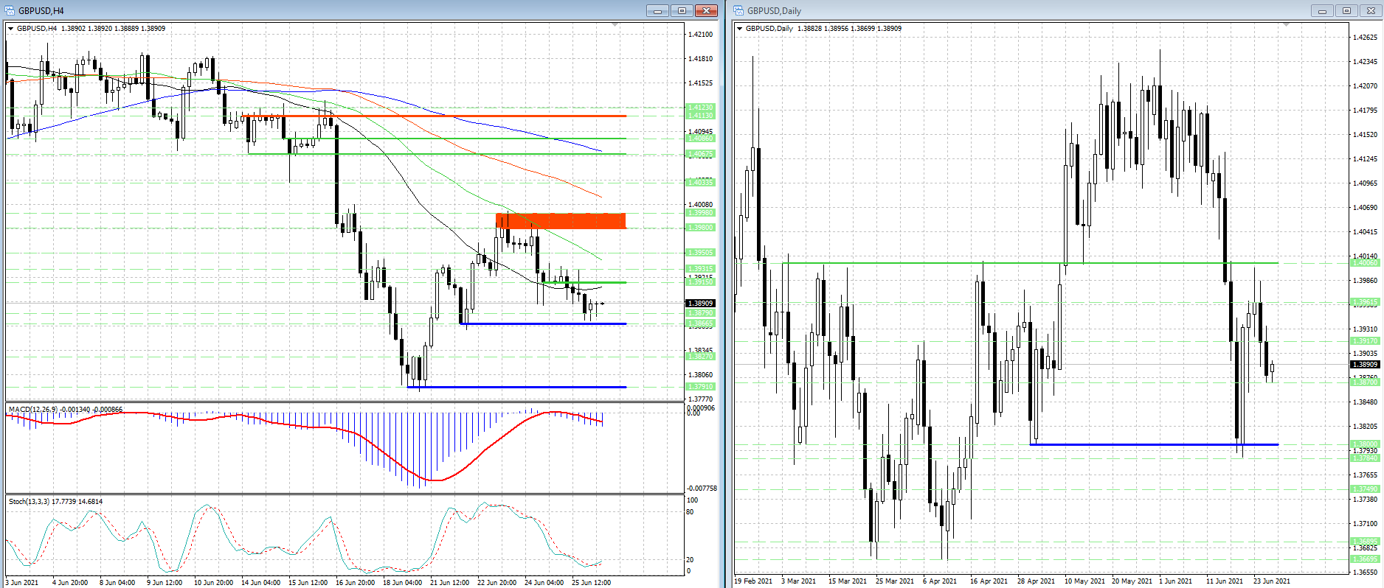The image size is (1384, 588).
Task: Restore the GBPUSD,Daily chart window size
Action: pos(1346,10)
